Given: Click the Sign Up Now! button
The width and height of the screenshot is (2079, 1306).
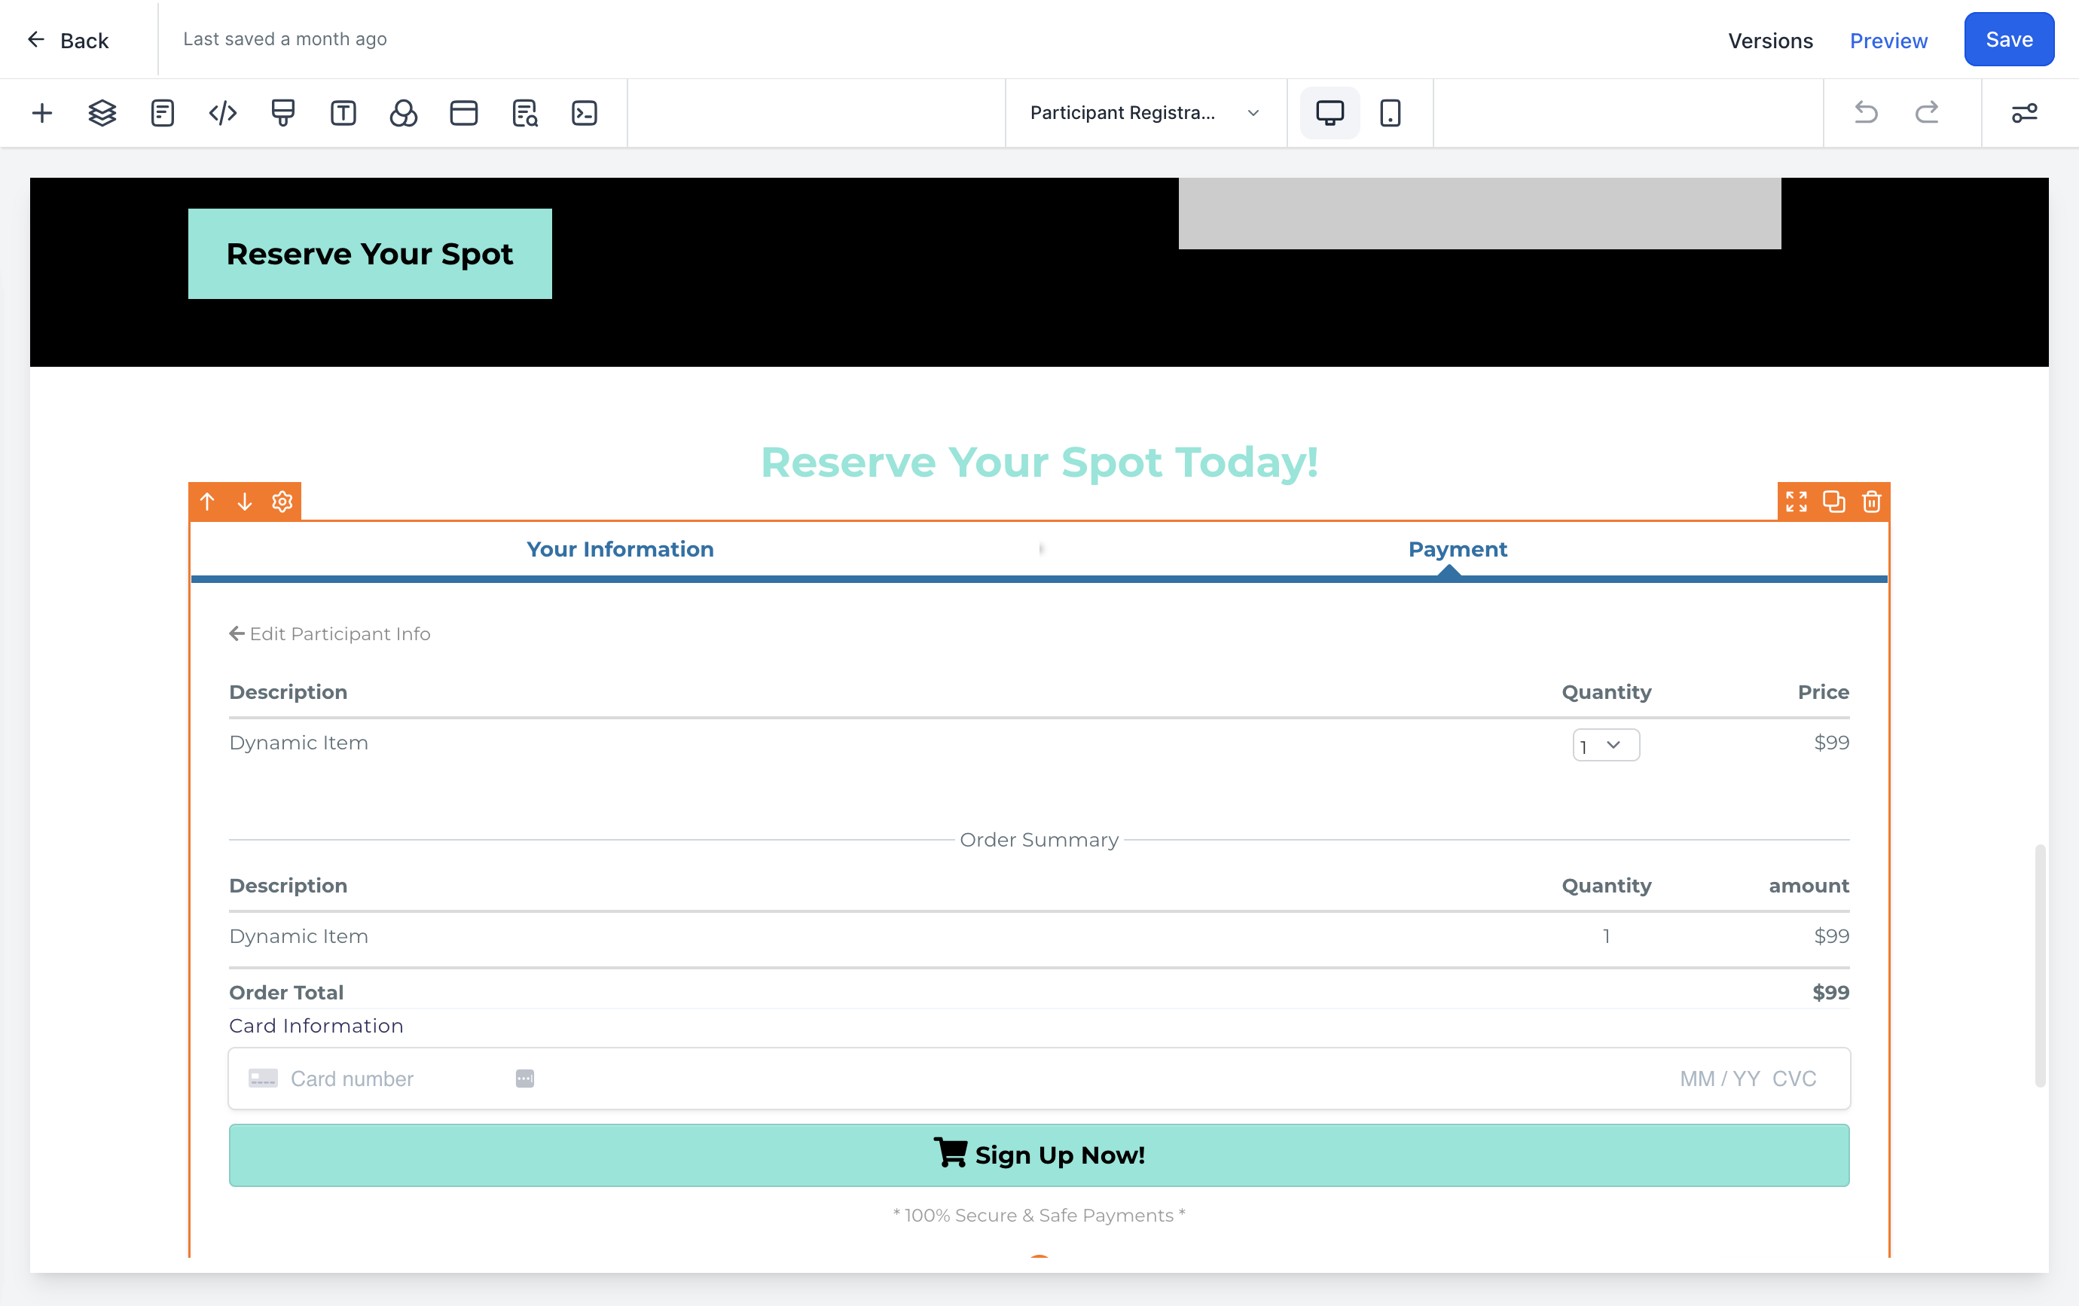Looking at the screenshot, I should 1039,1155.
